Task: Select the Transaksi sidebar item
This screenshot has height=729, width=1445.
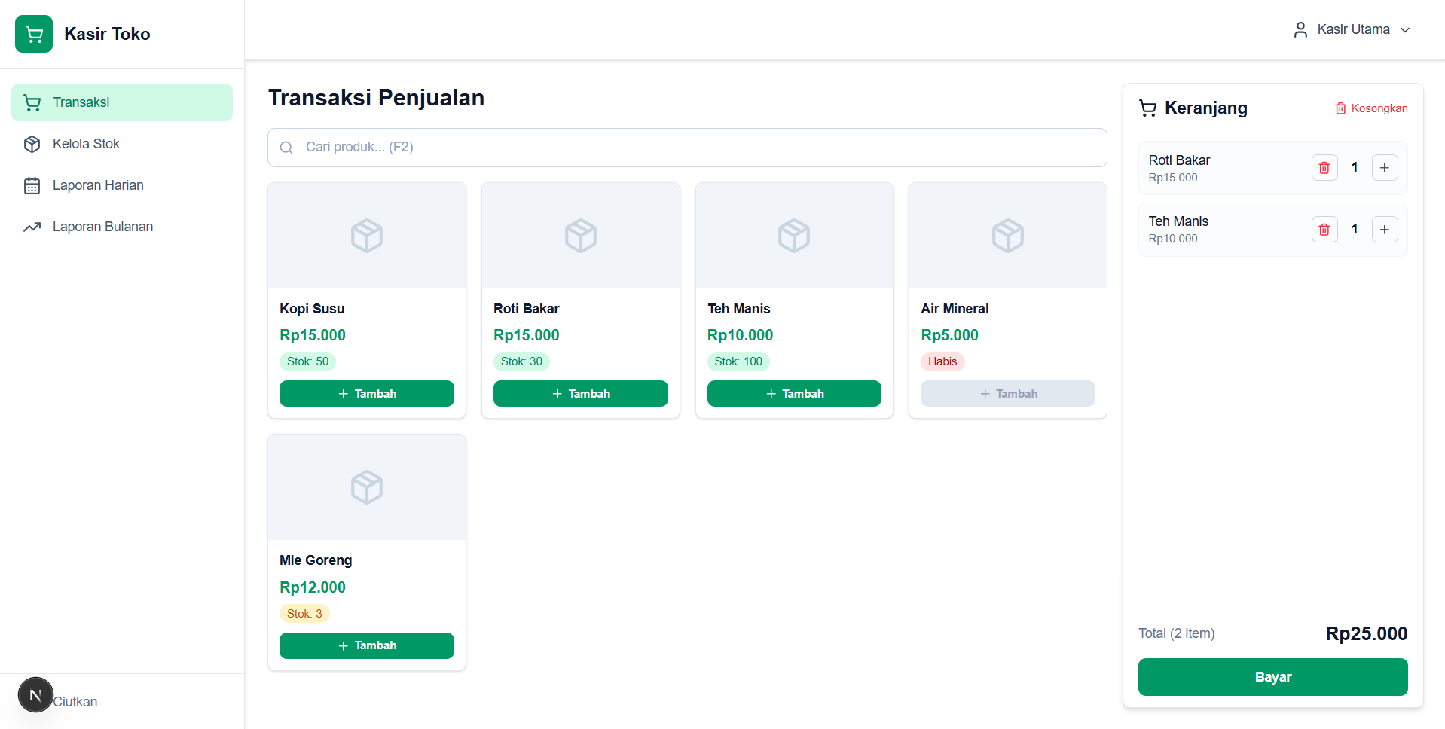Action: coord(122,102)
